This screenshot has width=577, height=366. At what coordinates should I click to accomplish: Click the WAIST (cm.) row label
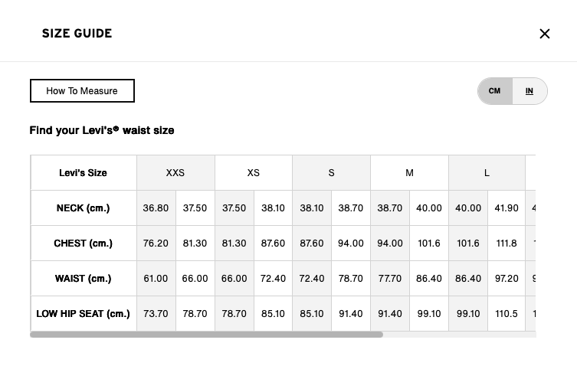84,279
